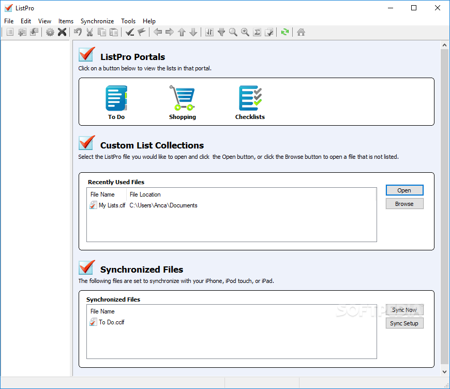Screen dimensions: 450x389
Task: Select To Do.cclf synchronized file
Action: (107, 322)
